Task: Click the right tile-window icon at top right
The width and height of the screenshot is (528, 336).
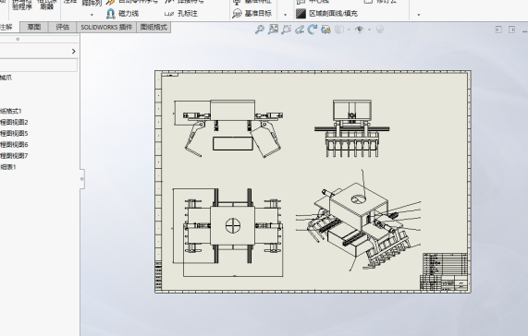Action: coord(512,30)
